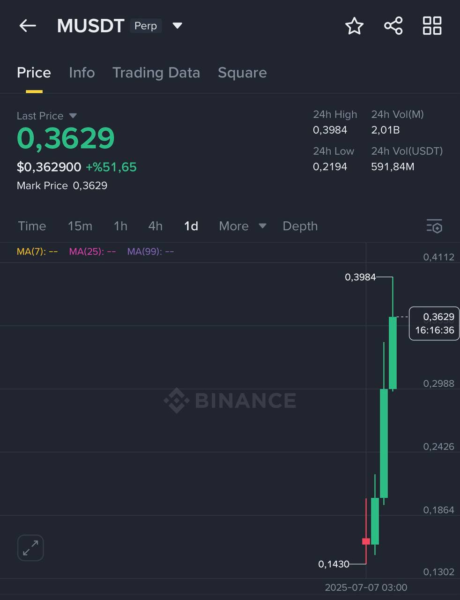Open the Trading Data tab
Screen dimensions: 460x600
(x=156, y=73)
